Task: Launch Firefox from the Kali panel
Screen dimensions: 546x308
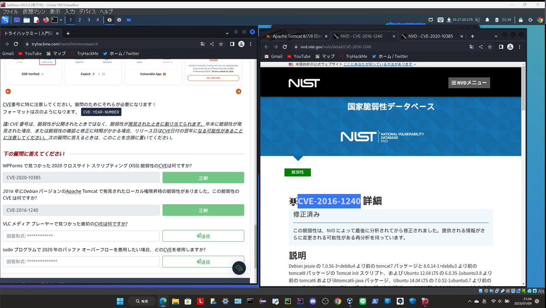Action: 46,20
